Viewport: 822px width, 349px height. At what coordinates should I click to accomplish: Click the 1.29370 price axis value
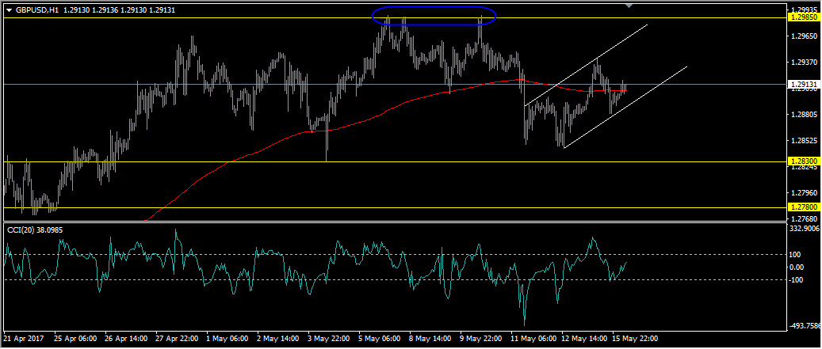point(805,63)
